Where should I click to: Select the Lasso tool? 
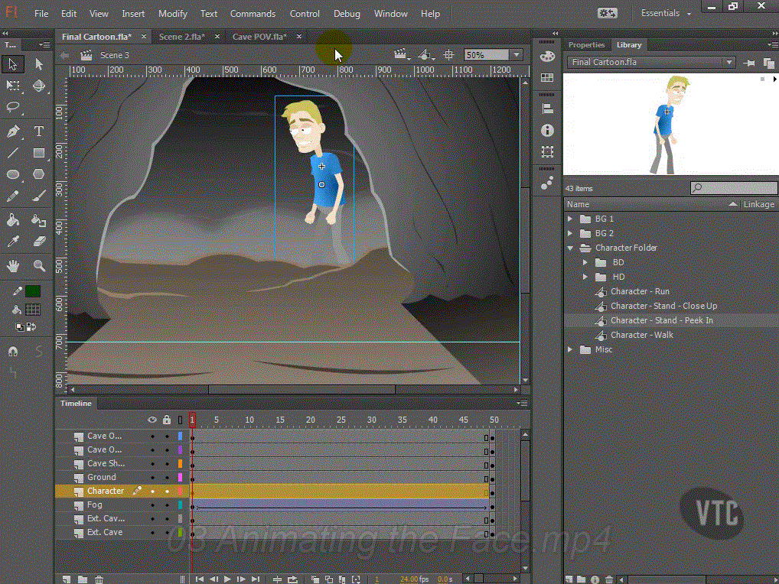(x=13, y=107)
